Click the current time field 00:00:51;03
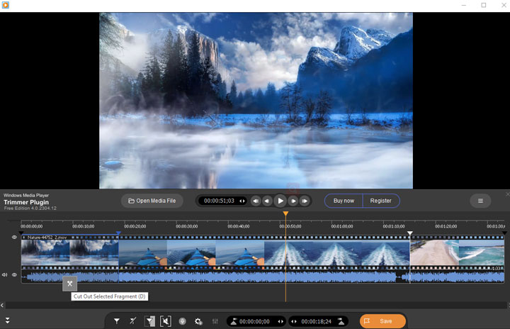The image size is (510, 329). (219, 201)
